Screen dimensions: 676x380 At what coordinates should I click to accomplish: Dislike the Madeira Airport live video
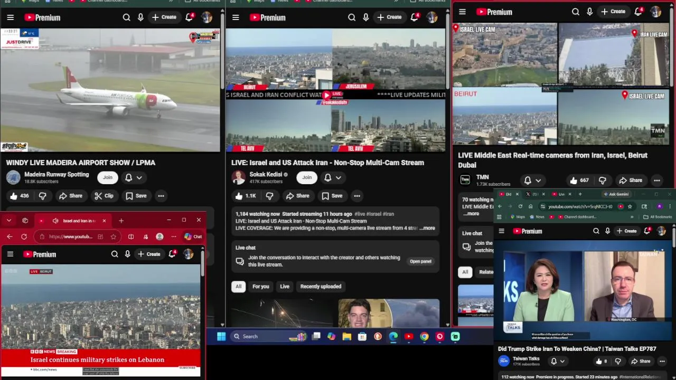click(43, 196)
